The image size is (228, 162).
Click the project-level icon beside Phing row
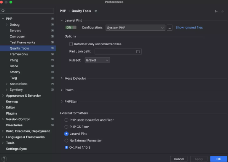pos(53,60)
